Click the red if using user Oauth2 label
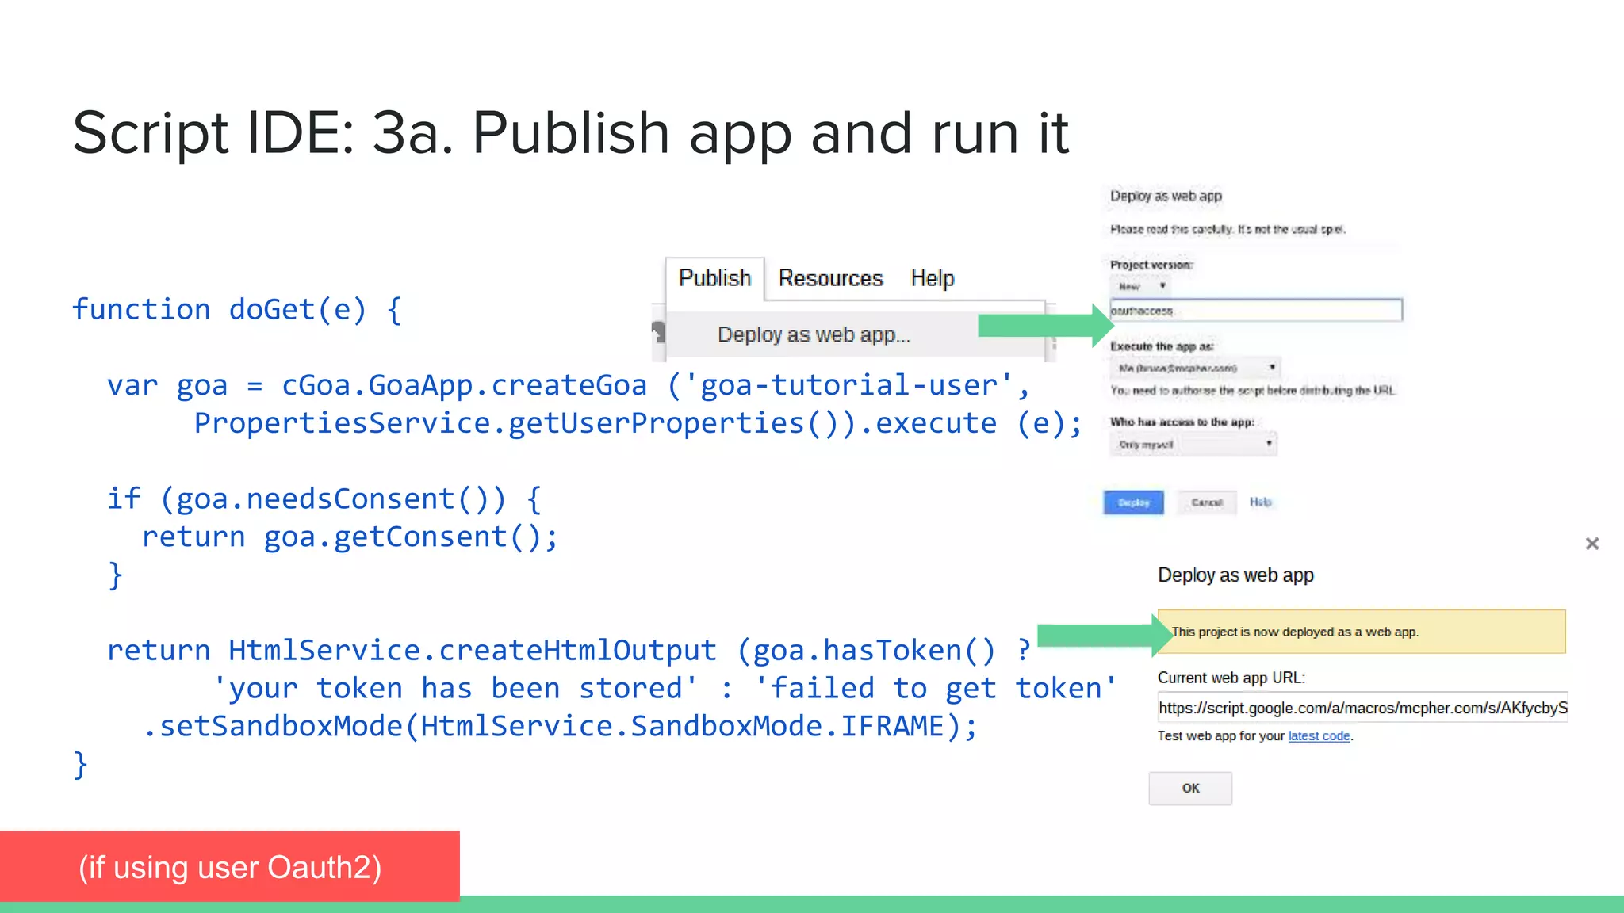 coord(230,867)
